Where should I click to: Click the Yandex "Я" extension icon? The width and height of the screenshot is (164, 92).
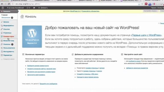click(154, 4)
